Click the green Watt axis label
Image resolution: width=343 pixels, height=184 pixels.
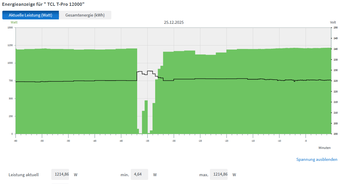pyautogui.click(x=14, y=22)
